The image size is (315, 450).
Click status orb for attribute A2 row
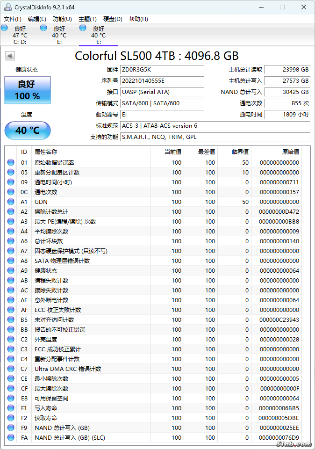[x=11, y=211]
